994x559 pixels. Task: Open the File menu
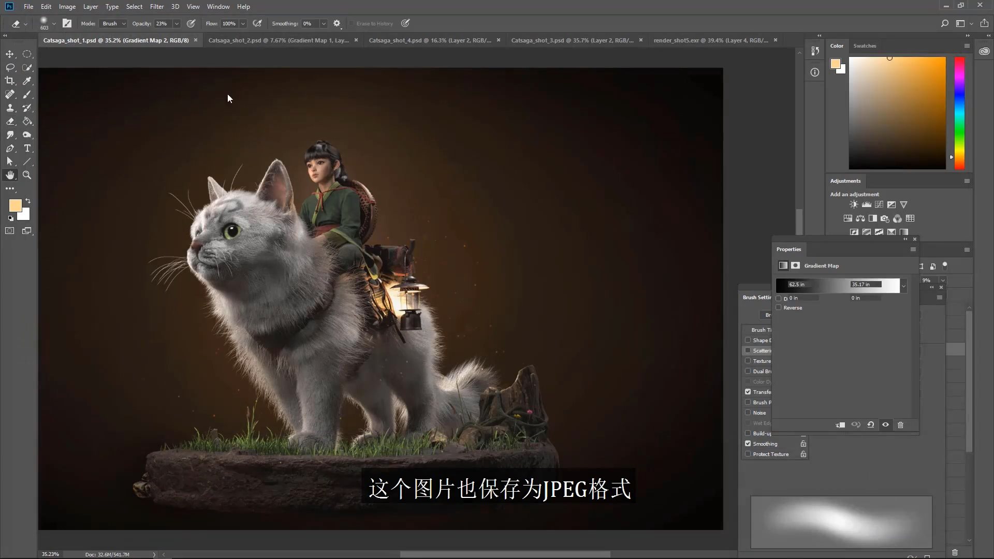tap(28, 7)
